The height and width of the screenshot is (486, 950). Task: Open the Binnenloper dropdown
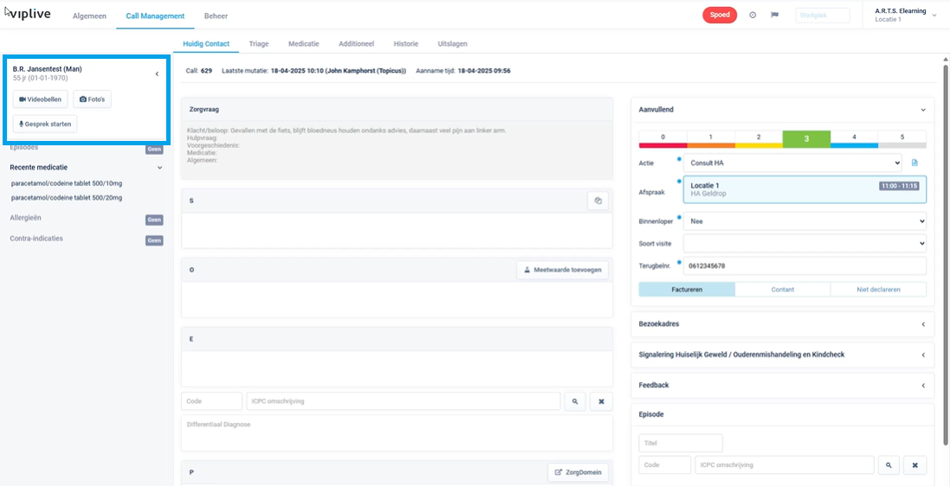tap(805, 221)
